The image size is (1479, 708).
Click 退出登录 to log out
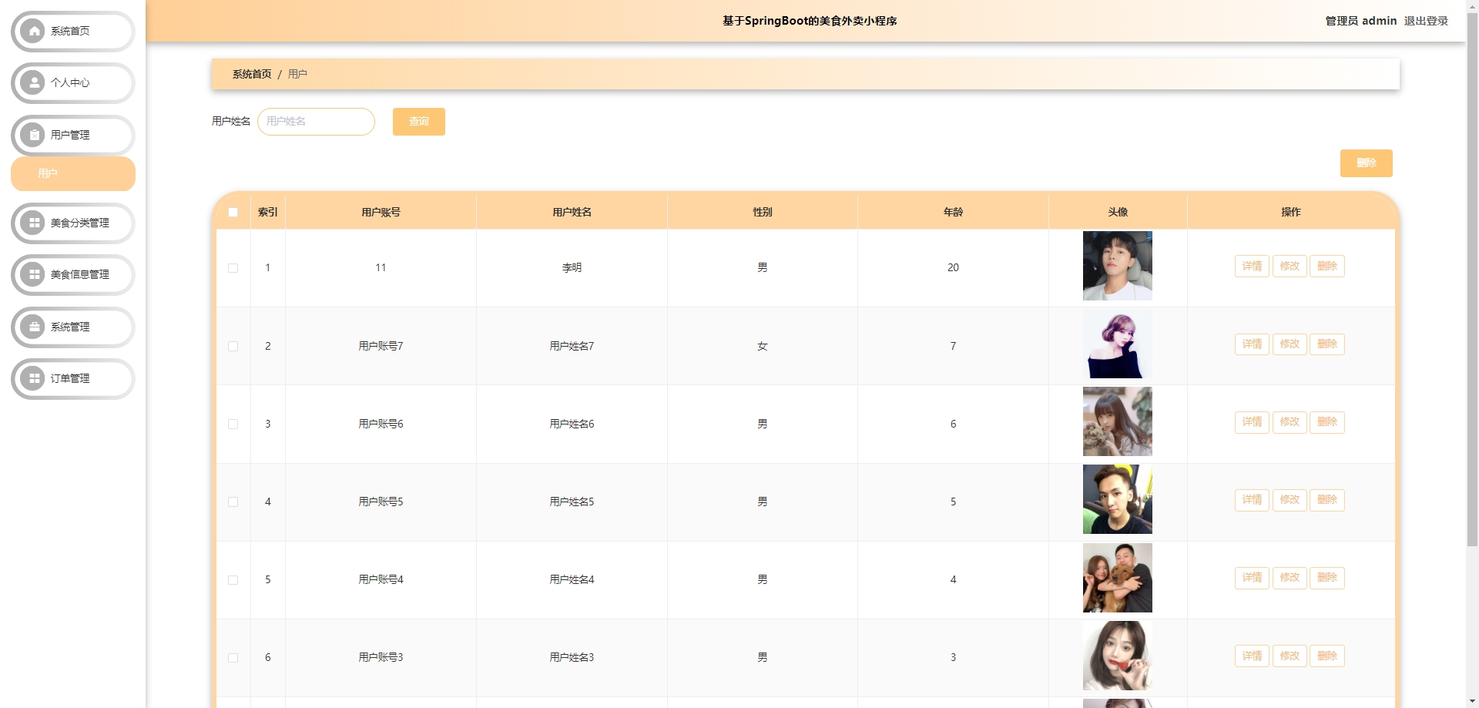pyautogui.click(x=1426, y=21)
